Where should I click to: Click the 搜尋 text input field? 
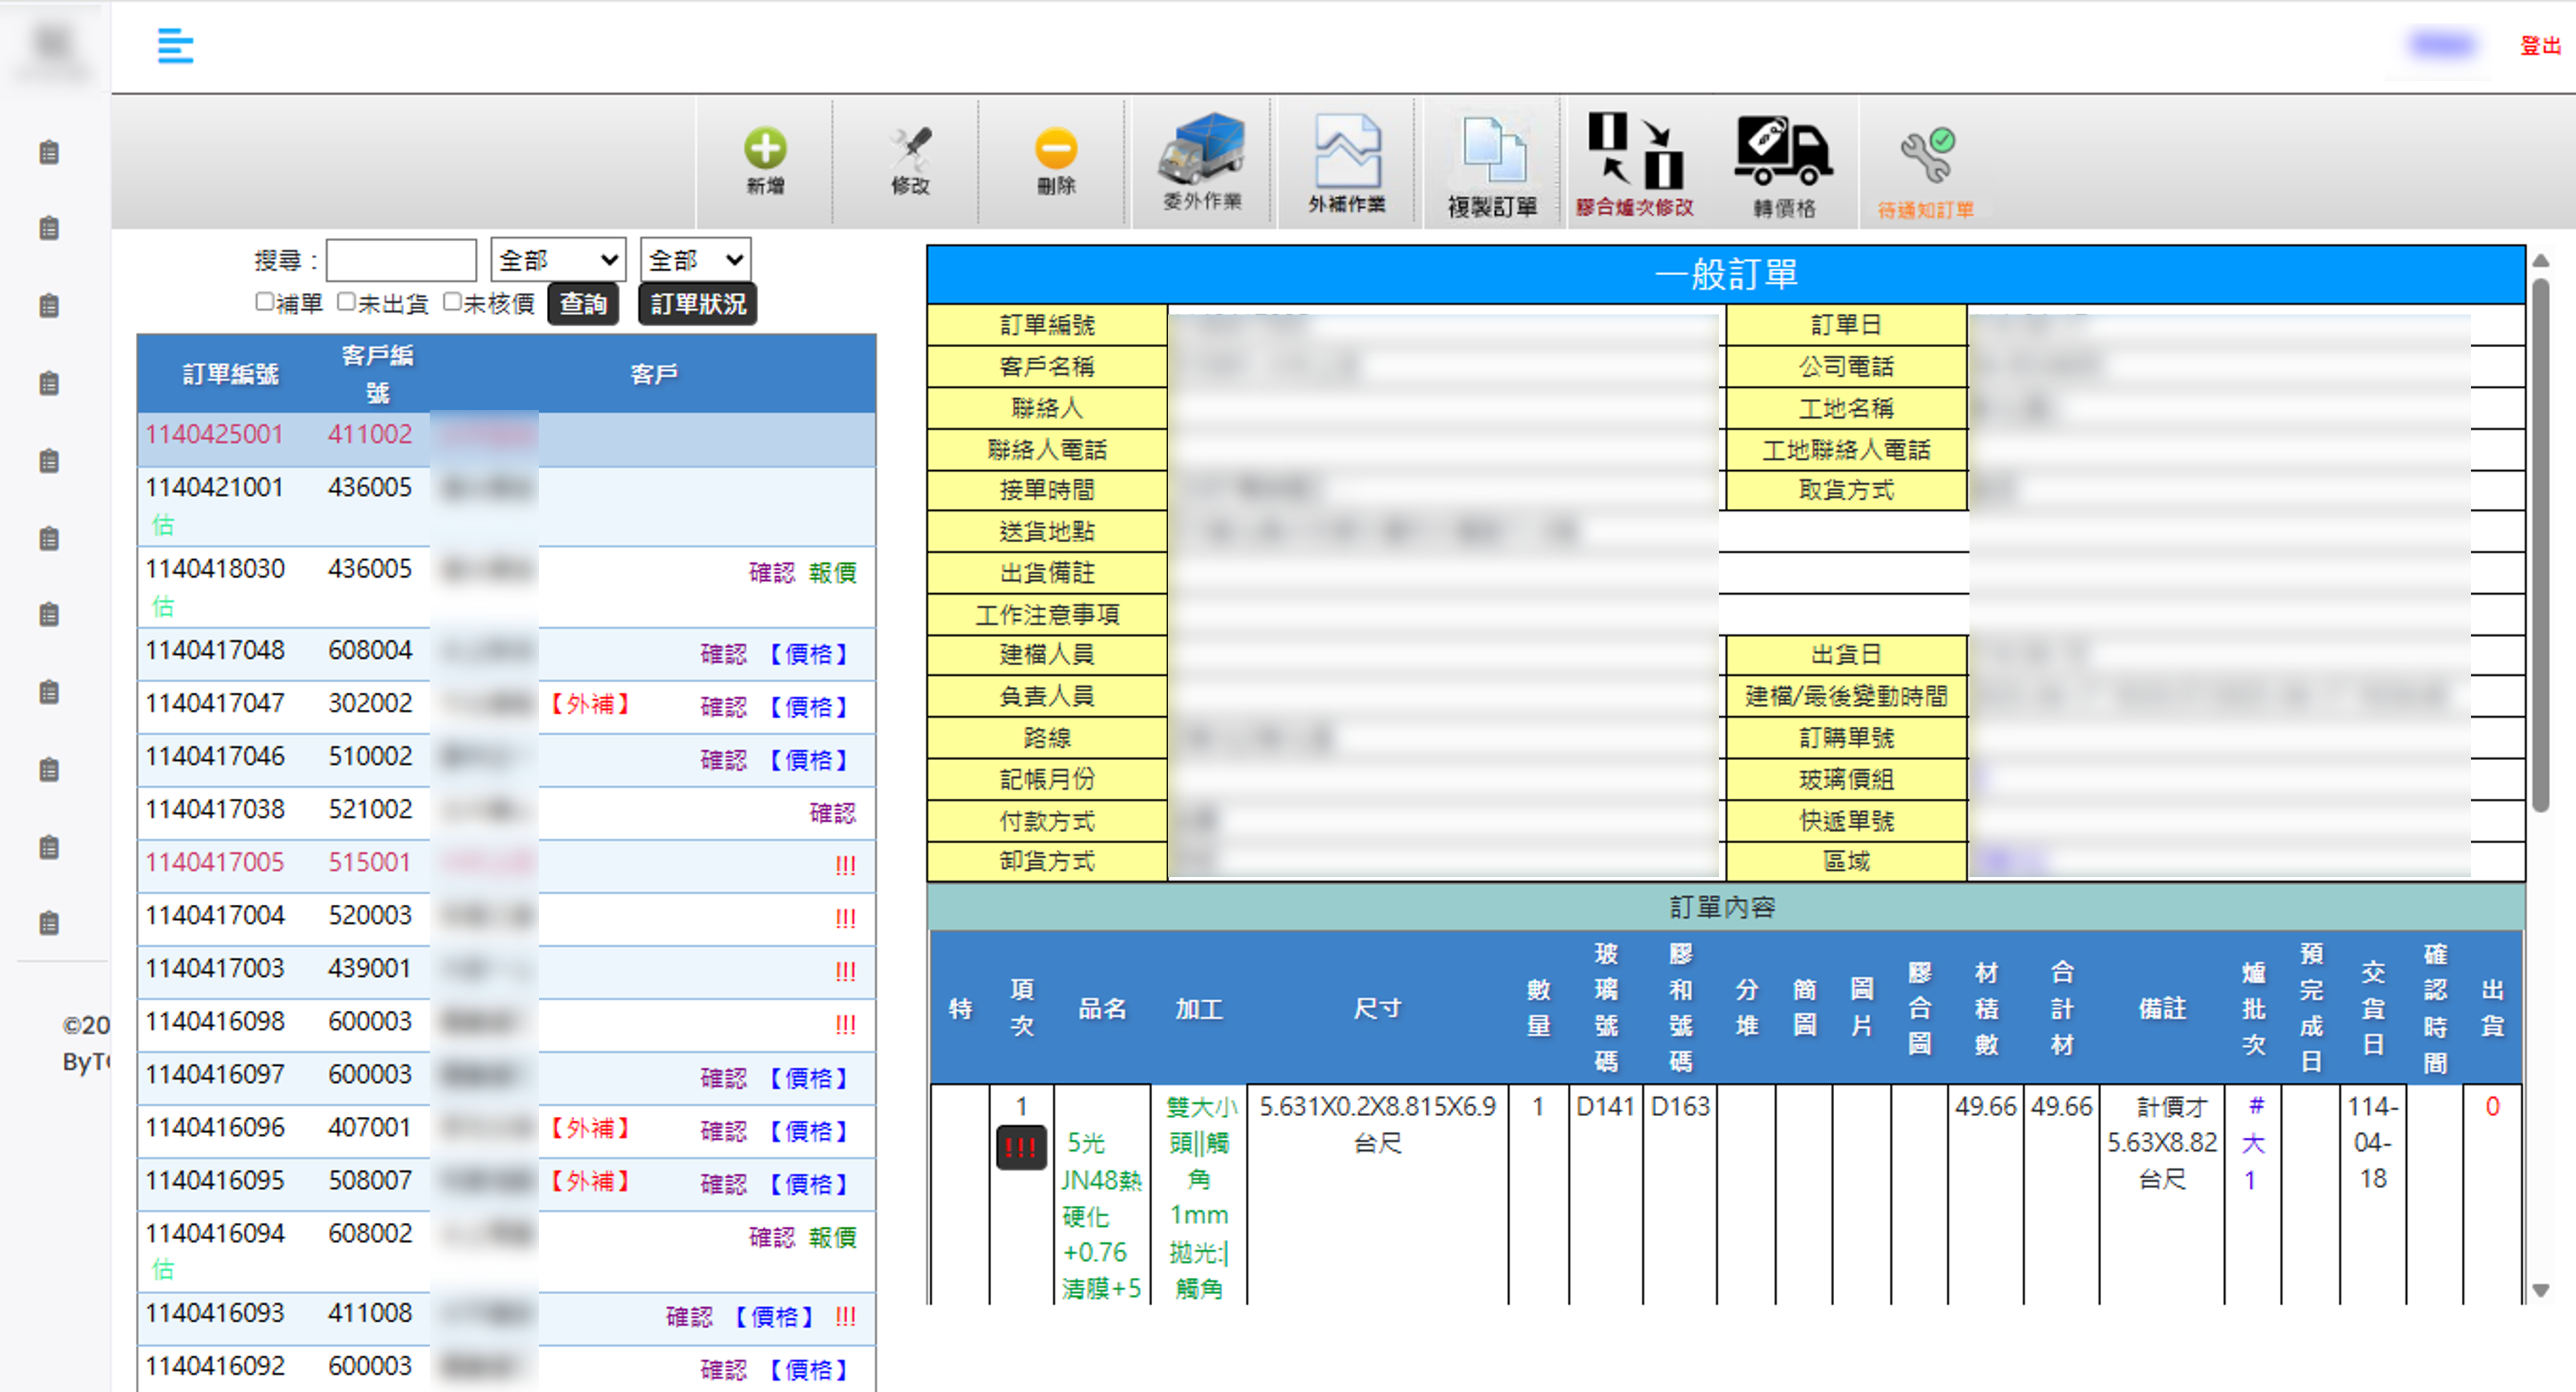coord(401,261)
